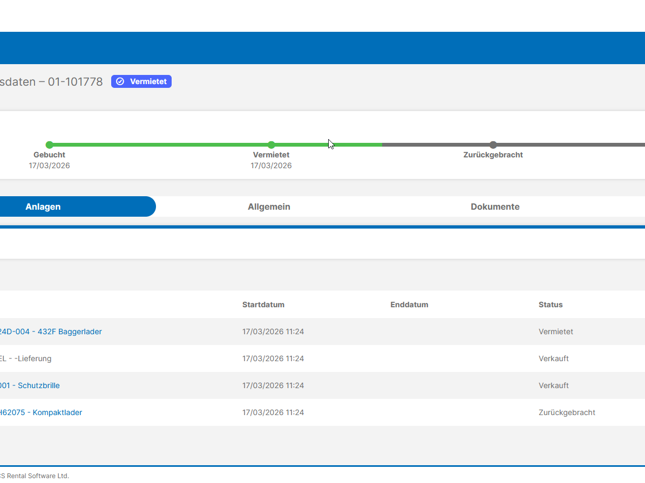Select the Gebucht timeline marker dot
This screenshot has width=645, height=483.
tap(49, 144)
